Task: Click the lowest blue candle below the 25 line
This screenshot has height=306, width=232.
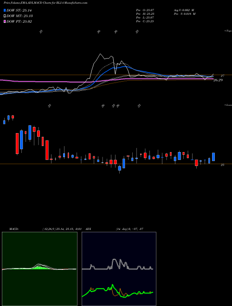Action: [120, 168]
